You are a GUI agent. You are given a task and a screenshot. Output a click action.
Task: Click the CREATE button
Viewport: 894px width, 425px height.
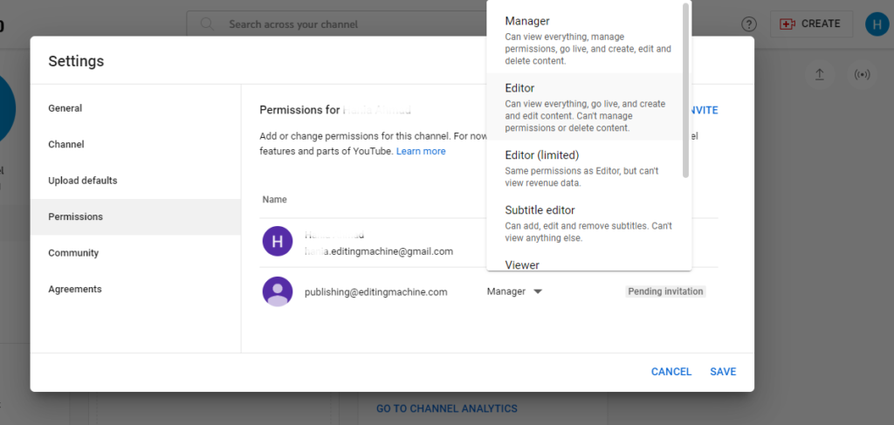pyautogui.click(x=811, y=24)
